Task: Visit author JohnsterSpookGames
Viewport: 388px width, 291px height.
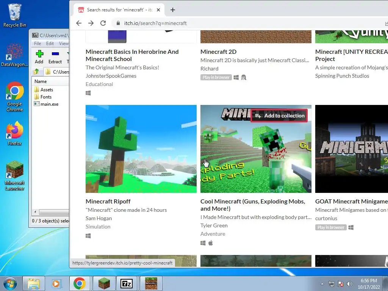Action: click(111, 76)
